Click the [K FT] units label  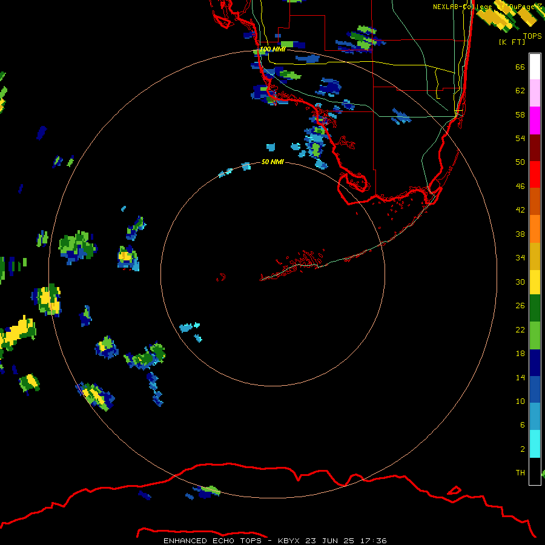(x=512, y=42)
